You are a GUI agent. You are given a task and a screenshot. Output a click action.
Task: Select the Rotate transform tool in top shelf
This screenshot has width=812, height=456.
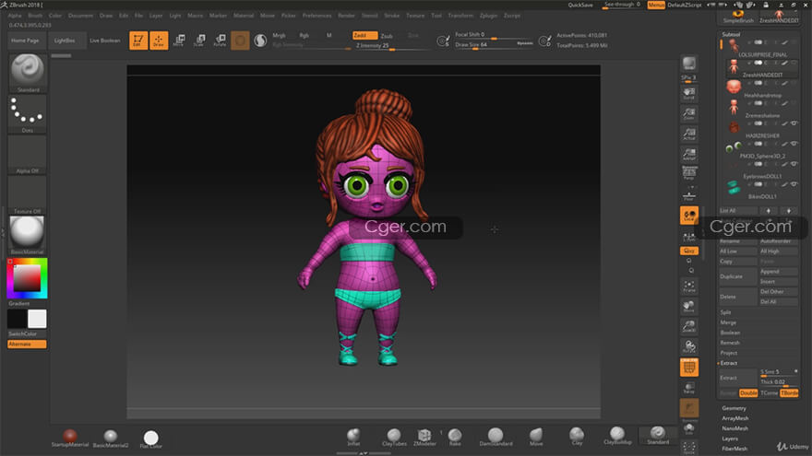pyautogui.click(x=221, y=41)
